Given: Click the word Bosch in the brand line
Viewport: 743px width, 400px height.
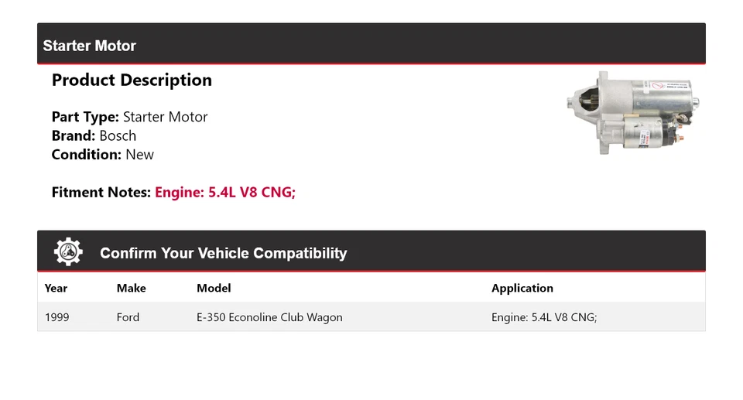Looking at the screenshot, I should pyautogui.click(x=118, y=136).
